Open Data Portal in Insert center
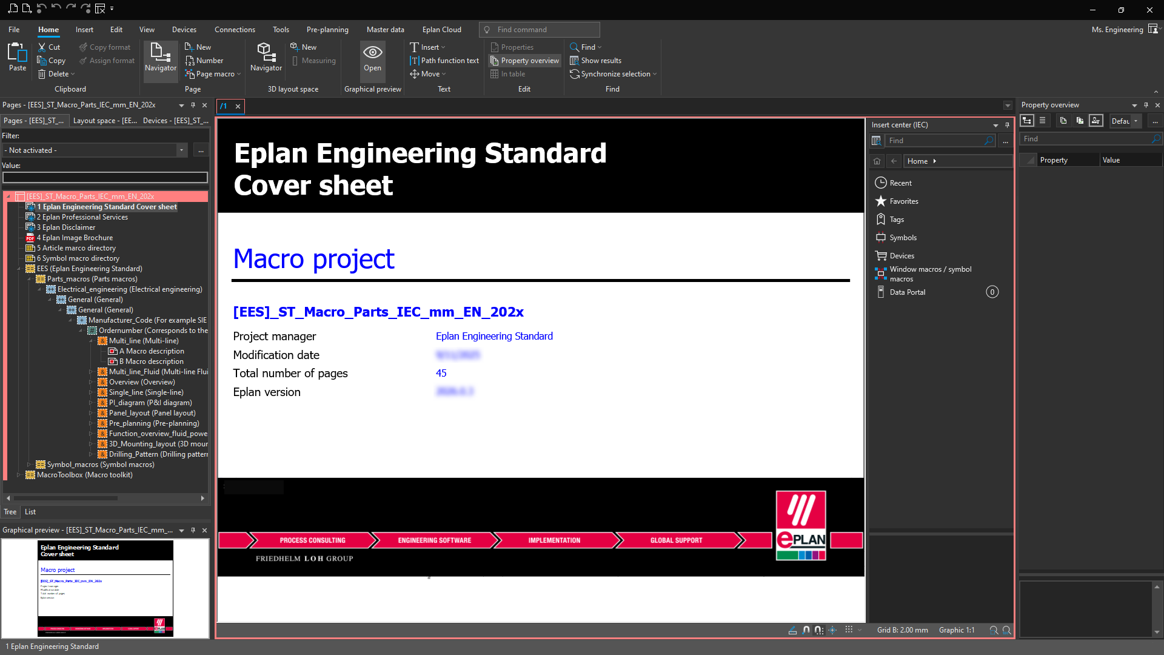 pyautogui.click(x=907, y=292)
